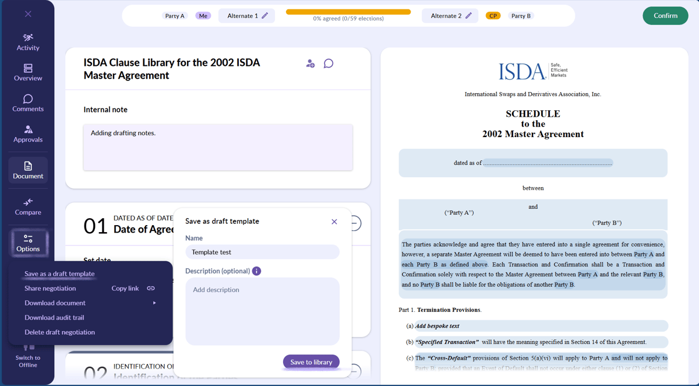Click the Add description text area

262,311
